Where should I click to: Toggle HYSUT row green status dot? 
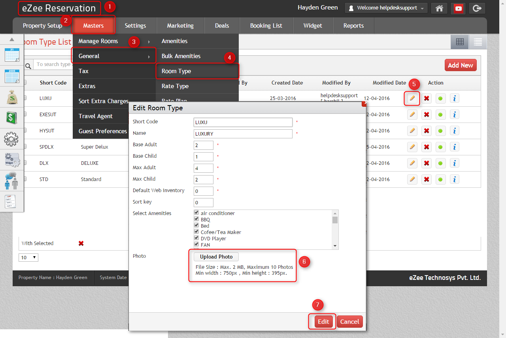click(x=440, y=130)
